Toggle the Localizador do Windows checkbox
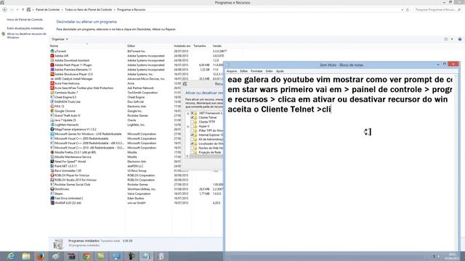This screenshot has height=261, width=465. point(192,144)
